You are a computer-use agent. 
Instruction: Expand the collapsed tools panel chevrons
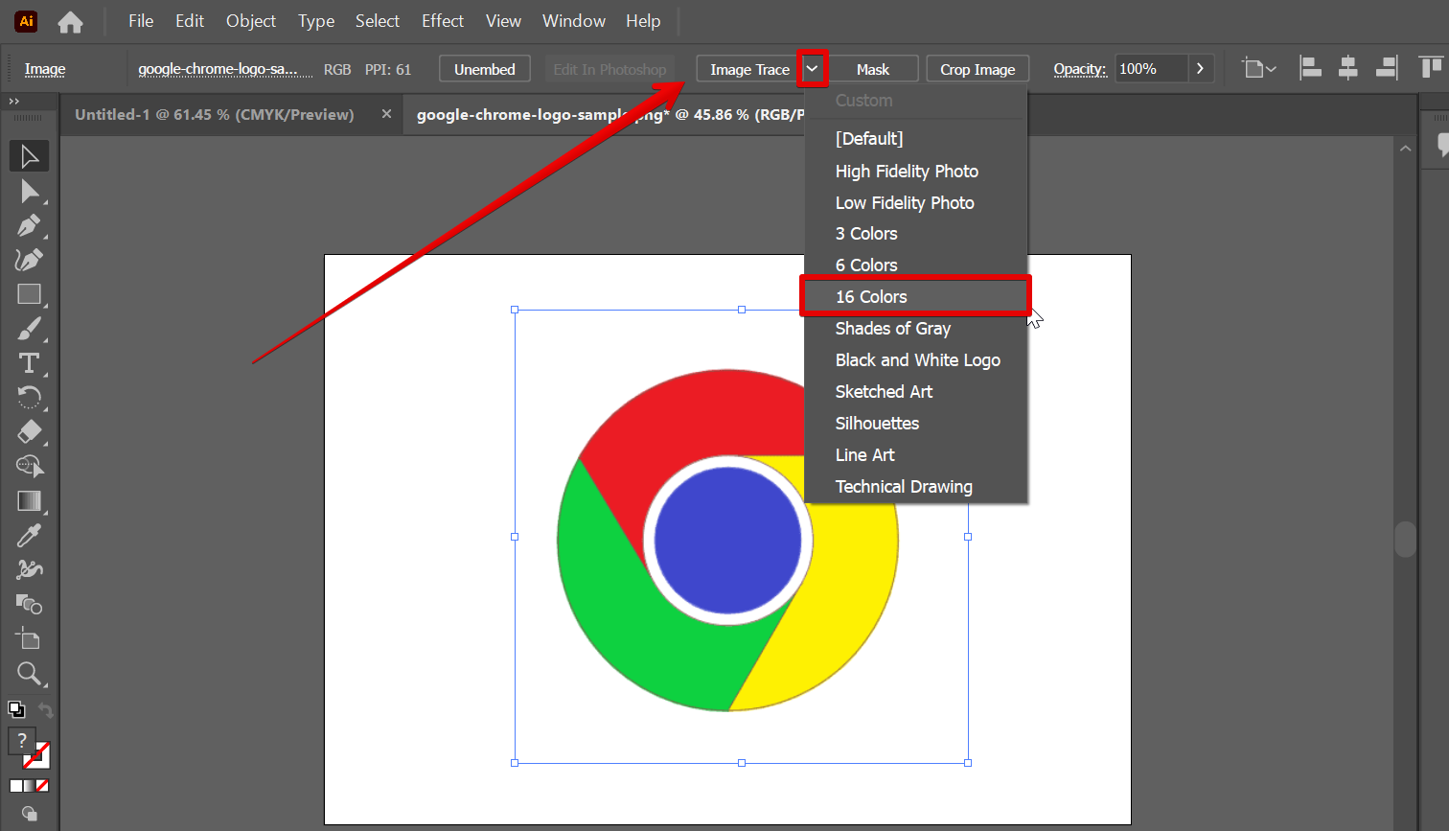click(14, 101)
